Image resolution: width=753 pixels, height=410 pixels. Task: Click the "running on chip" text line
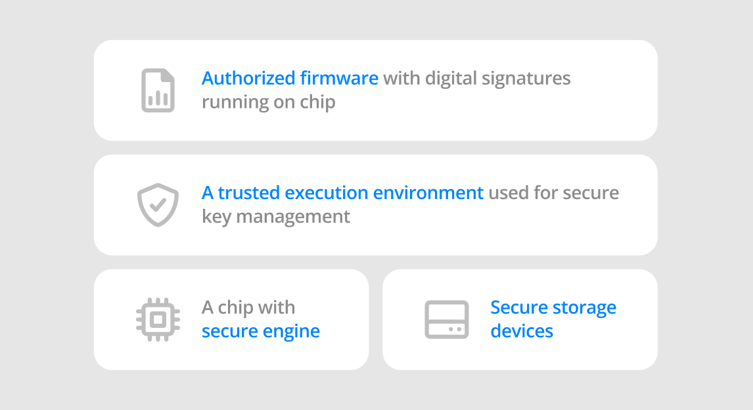tap(268, 102)
